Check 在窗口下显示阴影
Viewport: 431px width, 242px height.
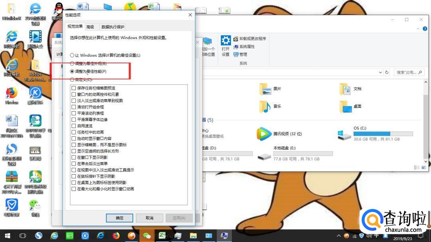tap(74, 157)
